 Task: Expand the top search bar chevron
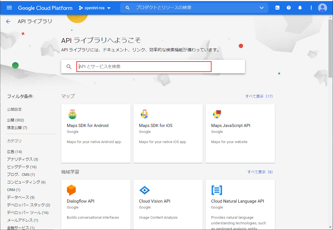(262, 8)
